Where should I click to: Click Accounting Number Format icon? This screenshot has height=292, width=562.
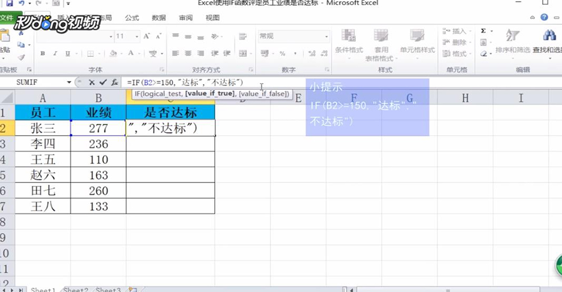[x=265, y=53]
